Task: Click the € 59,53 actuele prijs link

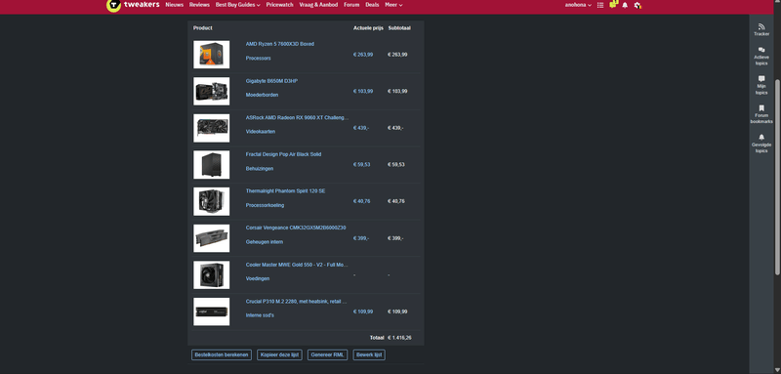Action: (361, 165)
